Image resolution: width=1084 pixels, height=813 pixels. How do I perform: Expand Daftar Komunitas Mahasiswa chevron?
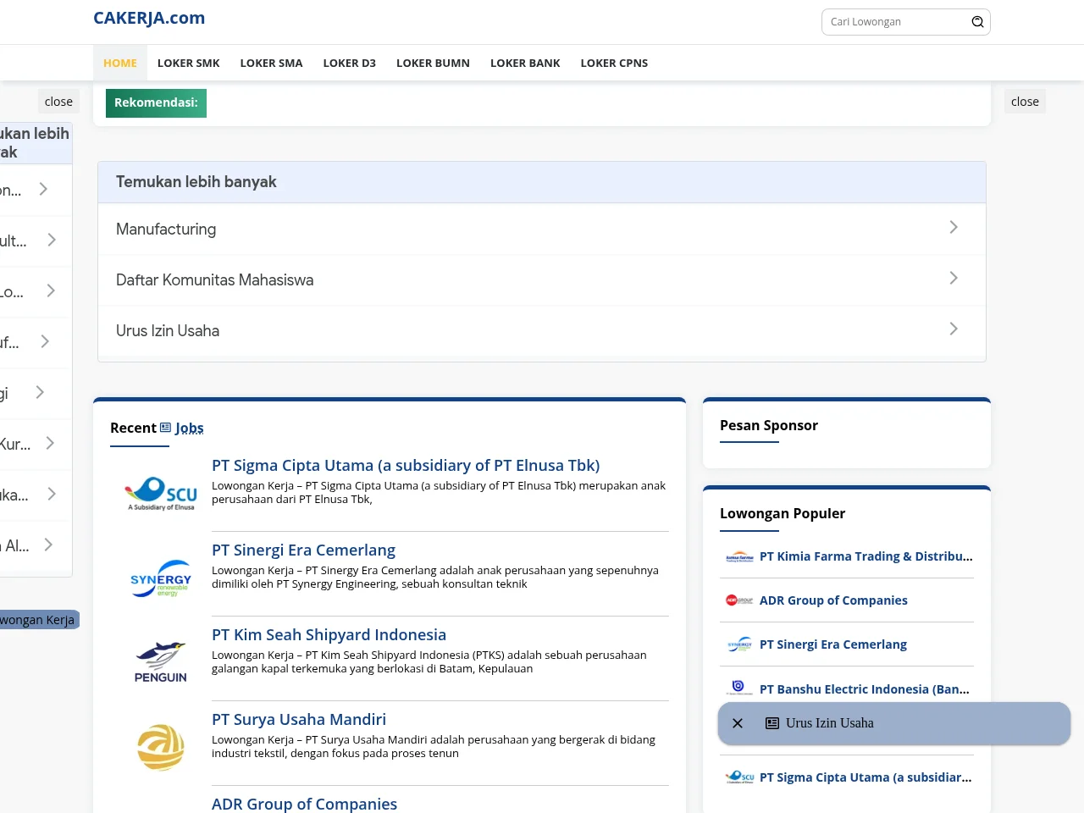[954, 278]
